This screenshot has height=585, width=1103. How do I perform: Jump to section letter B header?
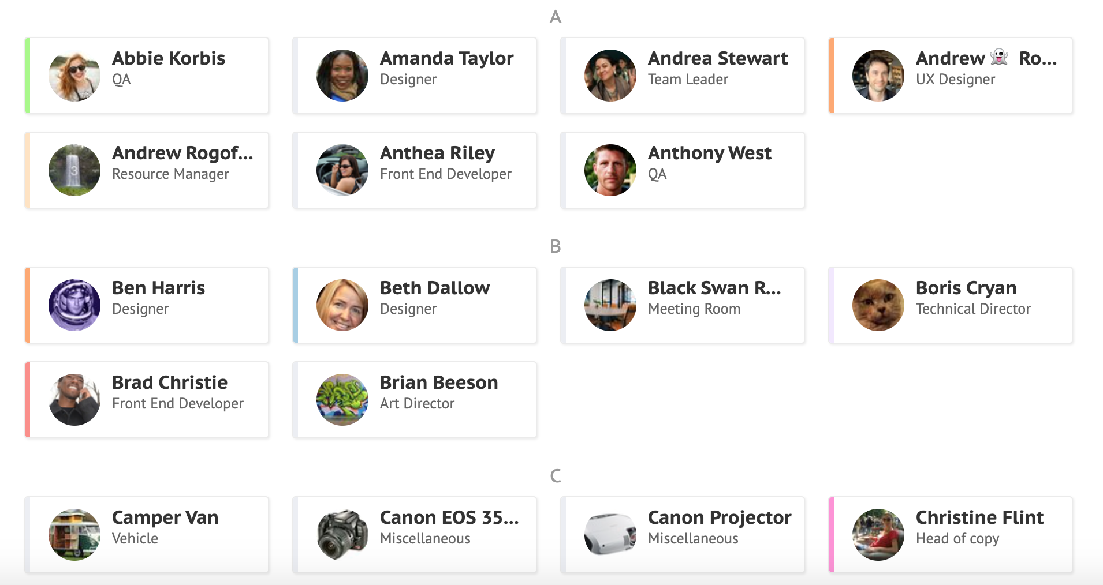coord(556,246)
